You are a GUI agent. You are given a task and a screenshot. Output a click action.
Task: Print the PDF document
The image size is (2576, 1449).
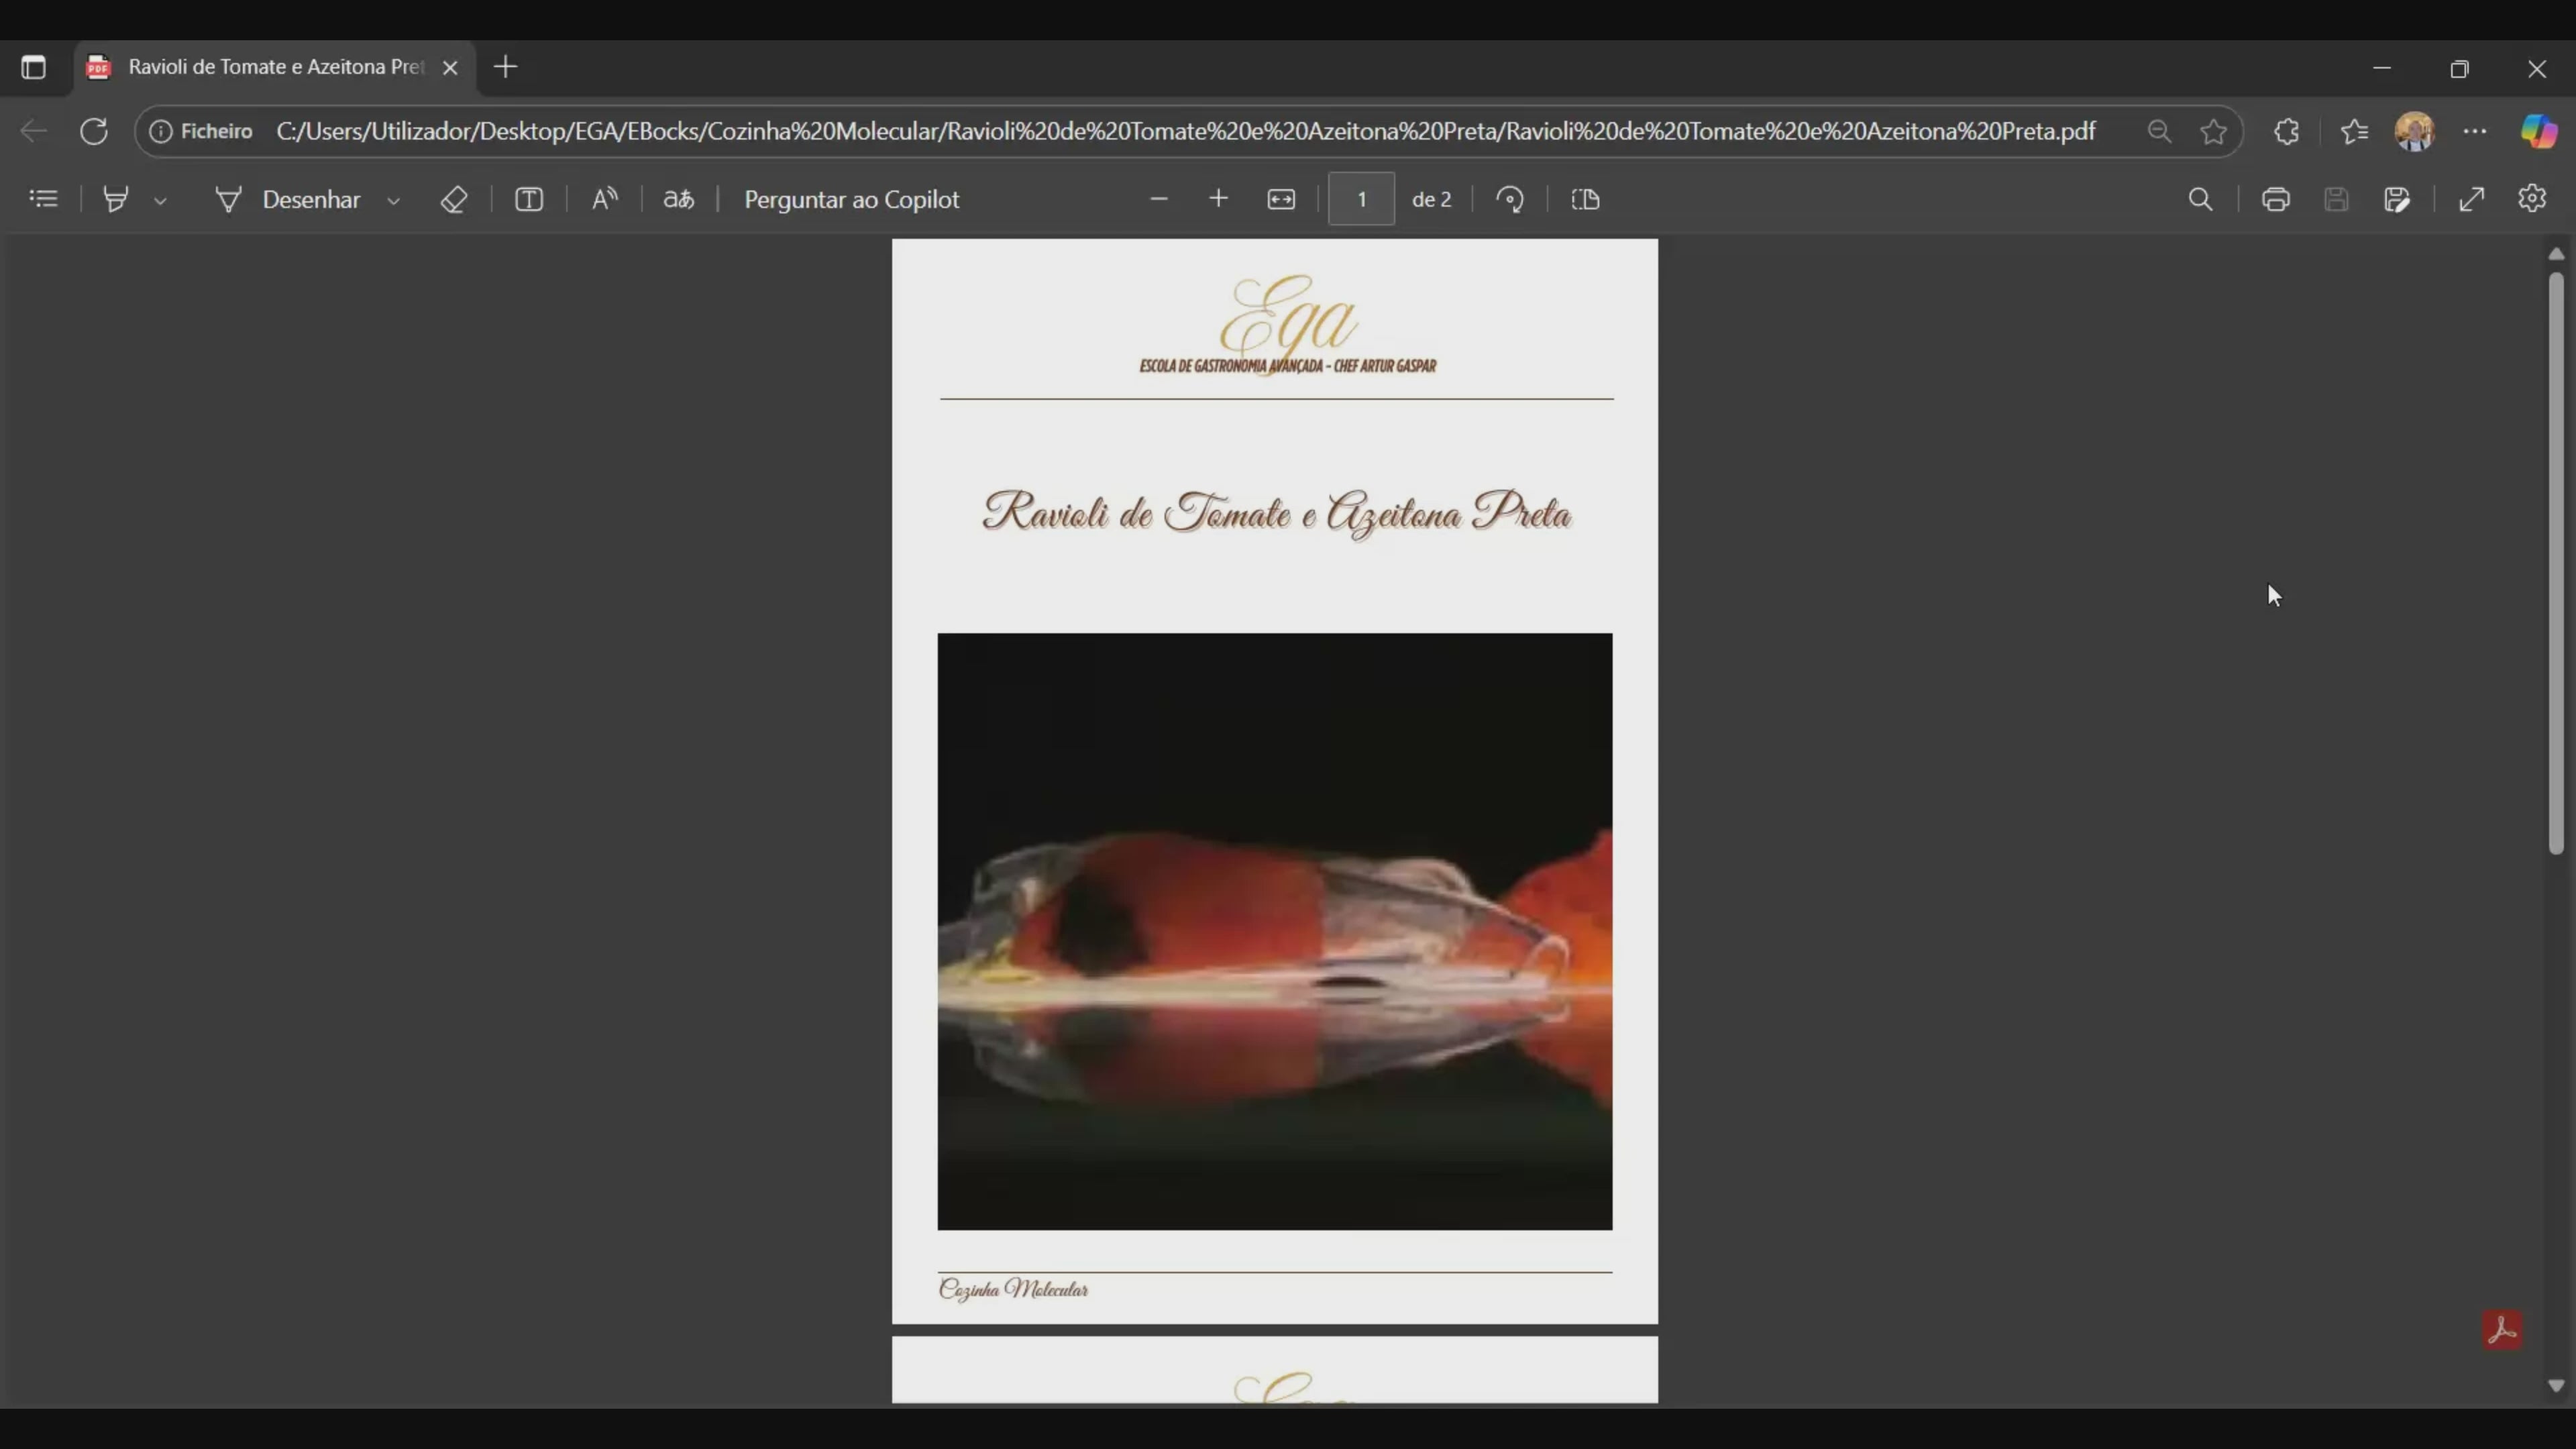click(x=2276, y=199)
